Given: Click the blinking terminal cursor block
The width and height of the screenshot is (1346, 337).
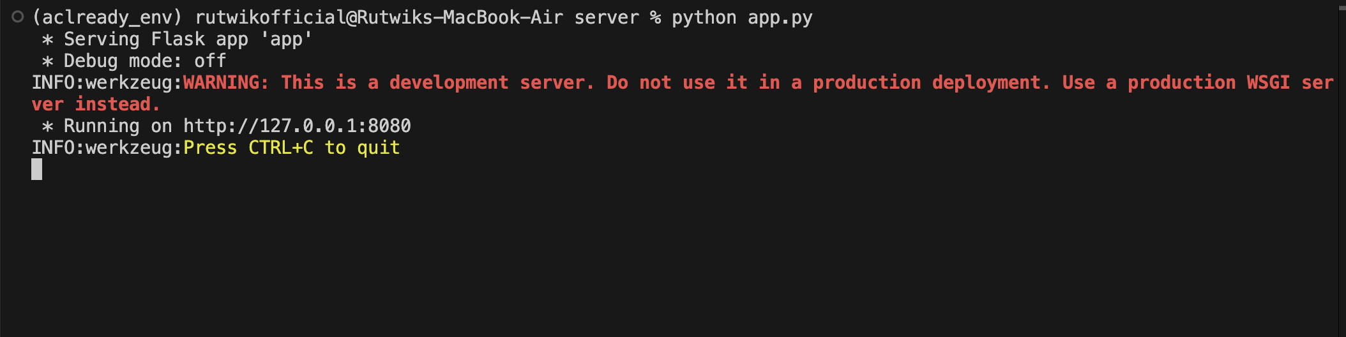Looking at the screenshot, I should point(37,169).
